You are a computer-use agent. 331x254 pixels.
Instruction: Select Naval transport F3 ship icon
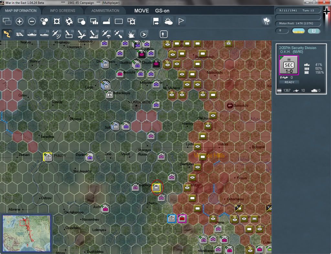(32, 34)
